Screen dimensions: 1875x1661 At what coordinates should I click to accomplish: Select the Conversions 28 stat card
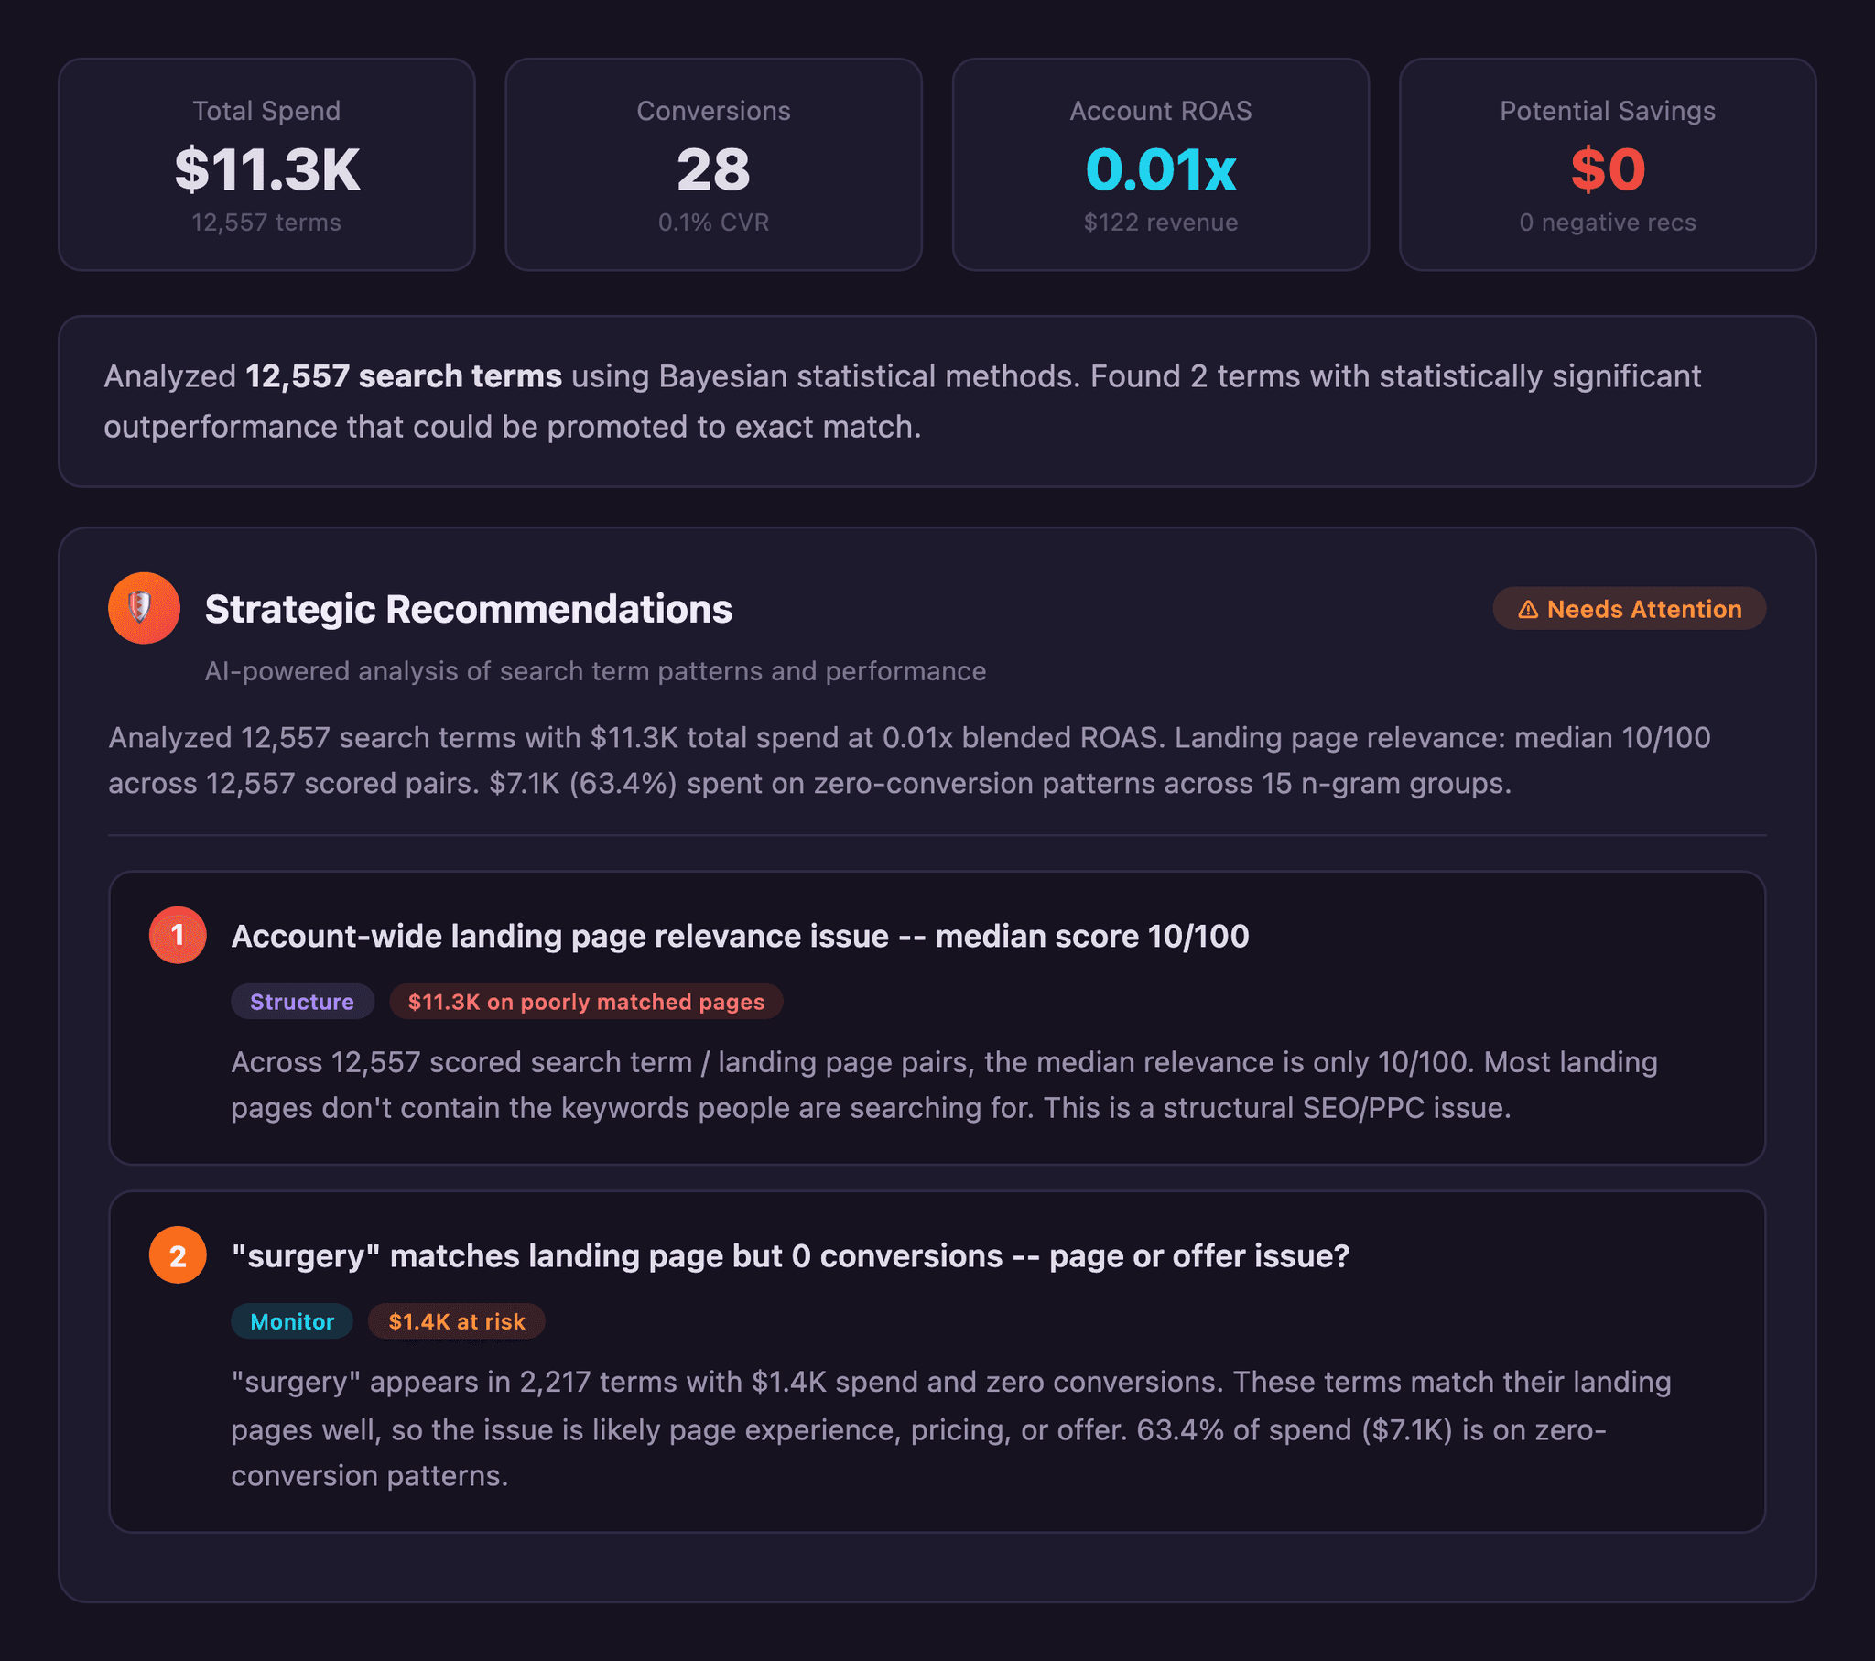(713, 165)
